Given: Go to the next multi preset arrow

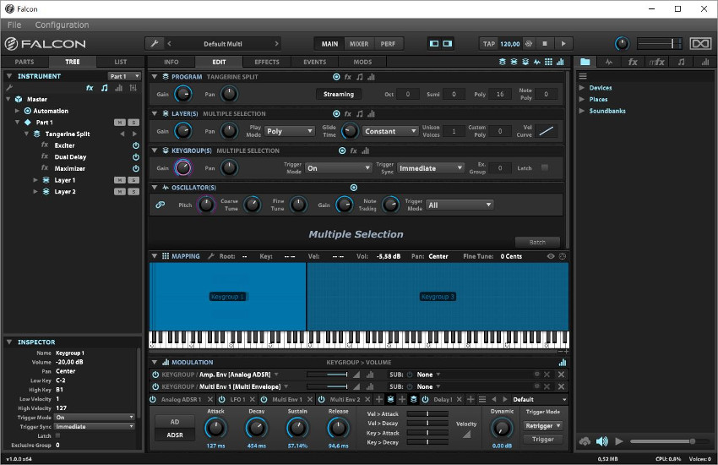Looking at the screenshot, I should click(x=276, y=43).
